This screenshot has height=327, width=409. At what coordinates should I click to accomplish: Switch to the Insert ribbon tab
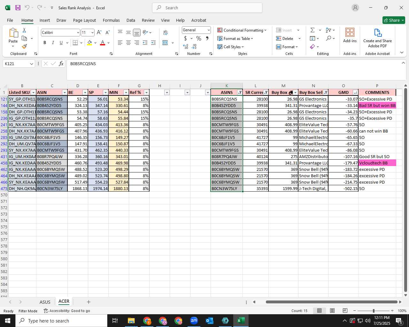45,20
